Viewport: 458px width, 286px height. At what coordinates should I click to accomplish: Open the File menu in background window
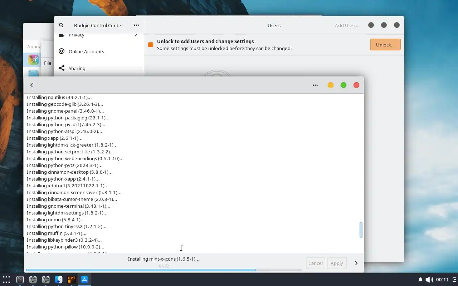pyautogui.click(x=48, y=63)
